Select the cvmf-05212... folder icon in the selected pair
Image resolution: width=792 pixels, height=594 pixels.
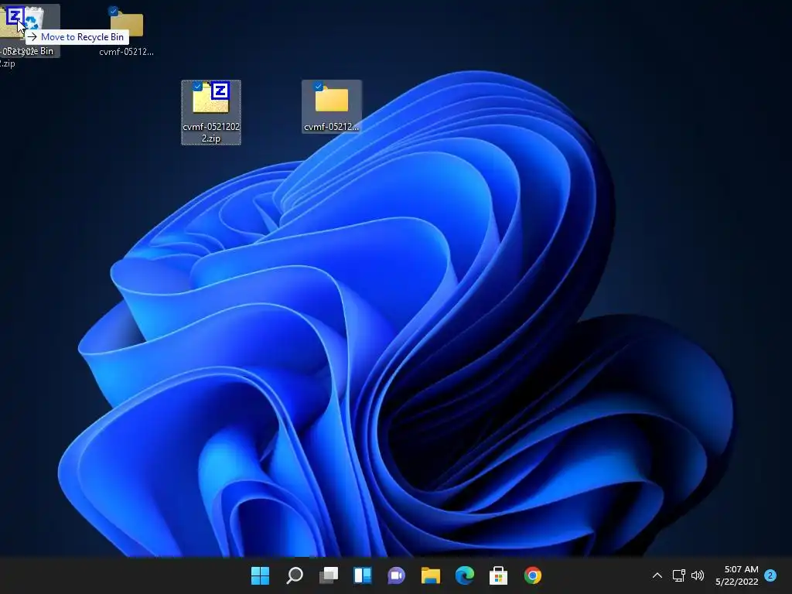pos(332,99)
